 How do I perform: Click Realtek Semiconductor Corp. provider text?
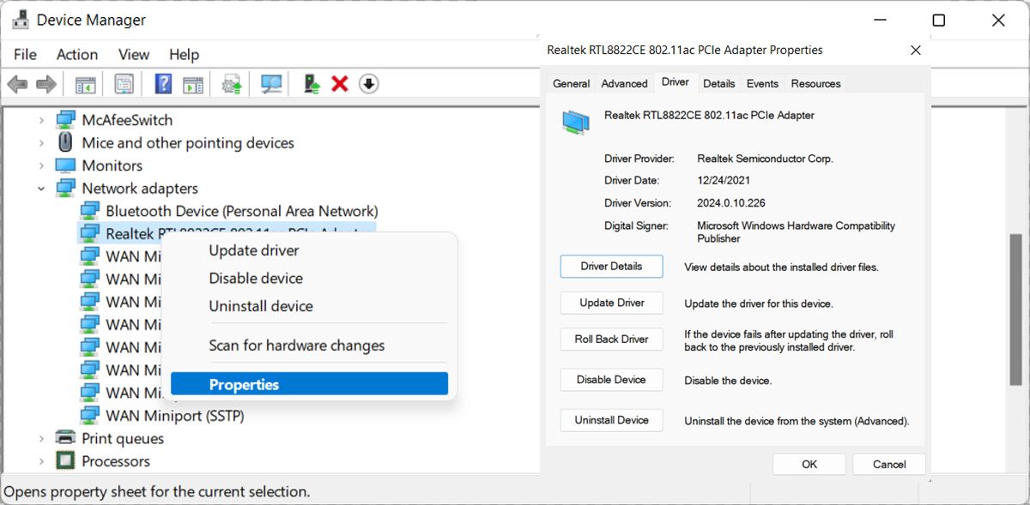pyautogui.click(x=765, y=159)
